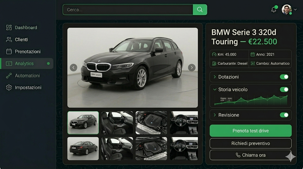Focus the Cerca search field
The height and width of the screenshot is (169, 303).
click(x=128, y=10)
